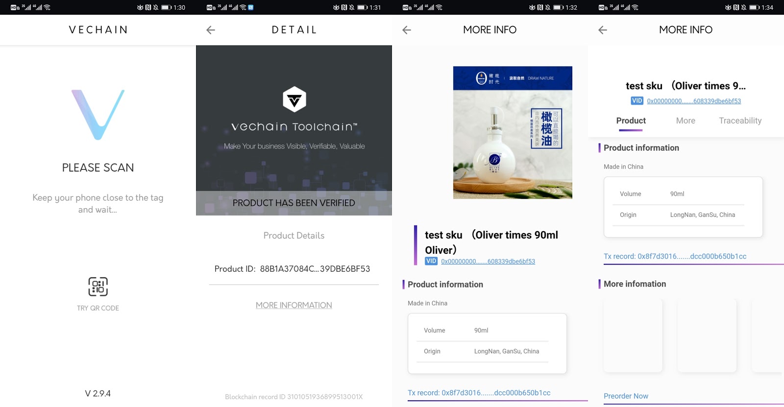Screen dimensions: 784x407
Task: Tap the VeChain V logo
Action: (x=98, y=115)
